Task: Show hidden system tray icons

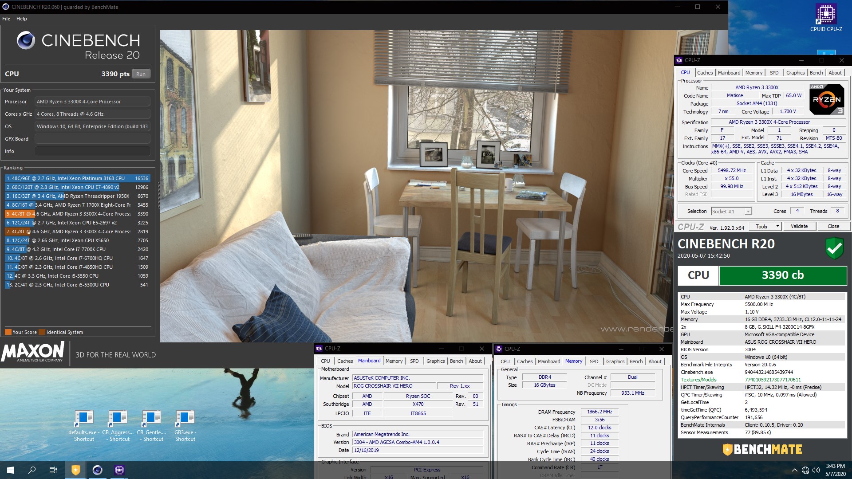Action: pyautogui.click(x=794, y=470)
